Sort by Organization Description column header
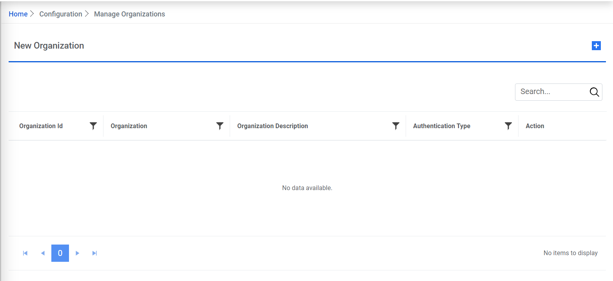The height and width of the screenshot is (281, 613). point(272,126)
